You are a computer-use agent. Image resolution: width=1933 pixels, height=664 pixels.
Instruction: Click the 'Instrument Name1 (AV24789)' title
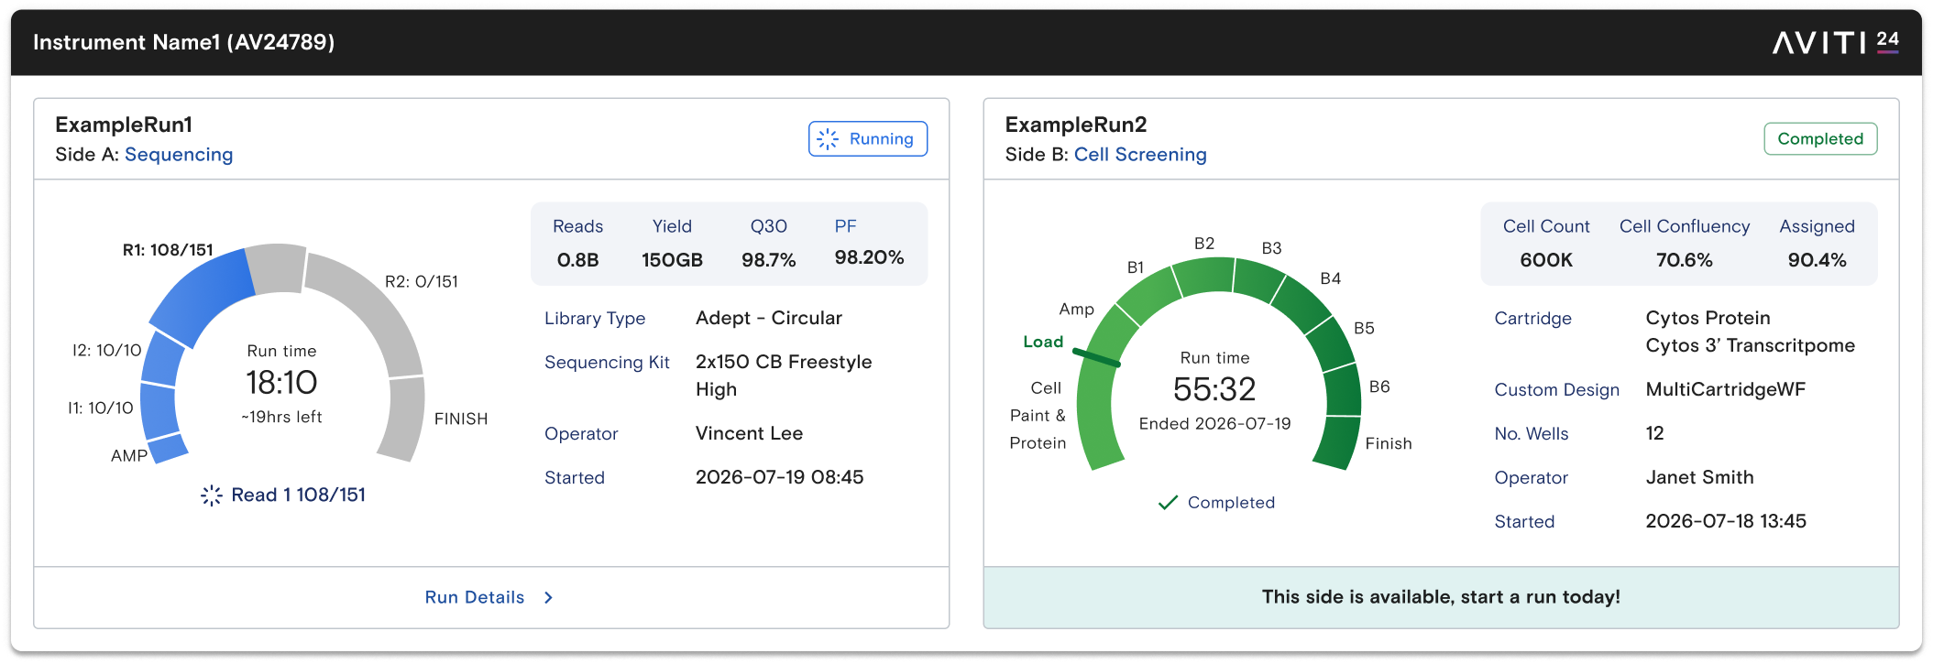[183, 42]
